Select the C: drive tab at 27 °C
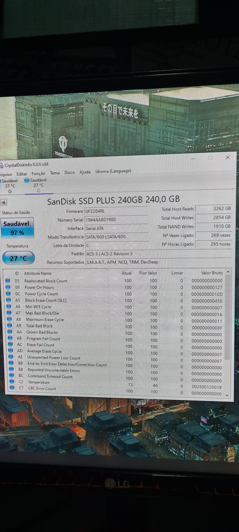Viewport: 239px width, 532px height. pyautogui.click(x=38, y=185)
